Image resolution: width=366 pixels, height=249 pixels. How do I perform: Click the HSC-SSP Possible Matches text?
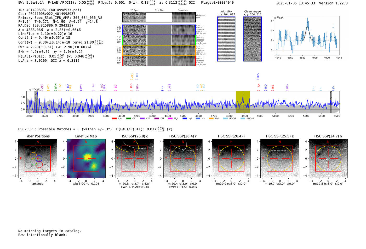[x=65, y=129]
